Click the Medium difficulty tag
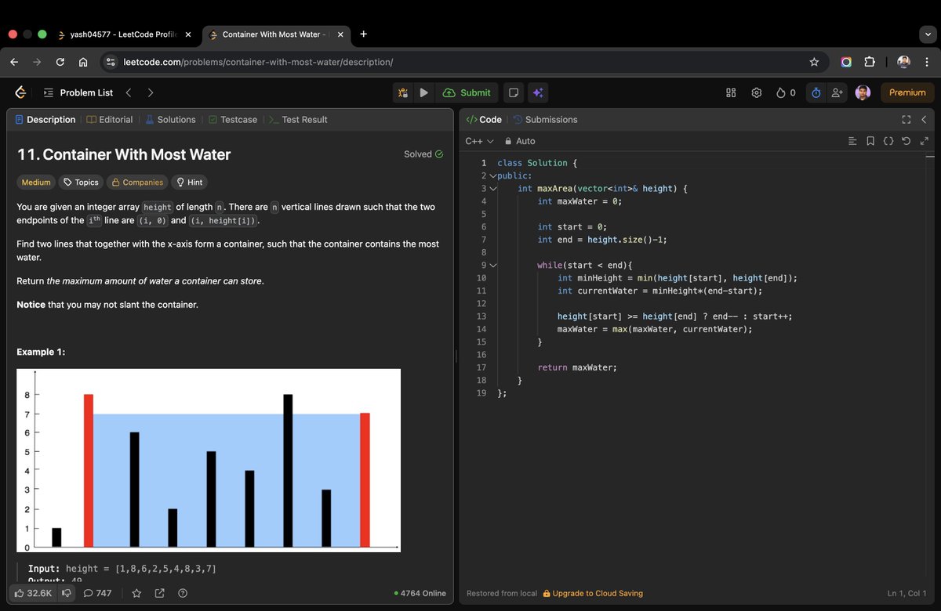The image size is (941, 611). (36, 183)
